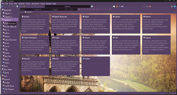Image resolution: width=177 pixels, height=95 pixels.
Task: Expand Notable Items in binder
Action: [2, 85]
